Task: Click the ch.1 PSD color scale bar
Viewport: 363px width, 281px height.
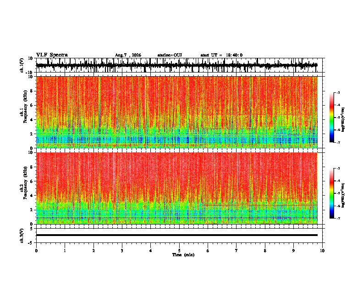Action: pyautogui.click(x=332, y=118)
